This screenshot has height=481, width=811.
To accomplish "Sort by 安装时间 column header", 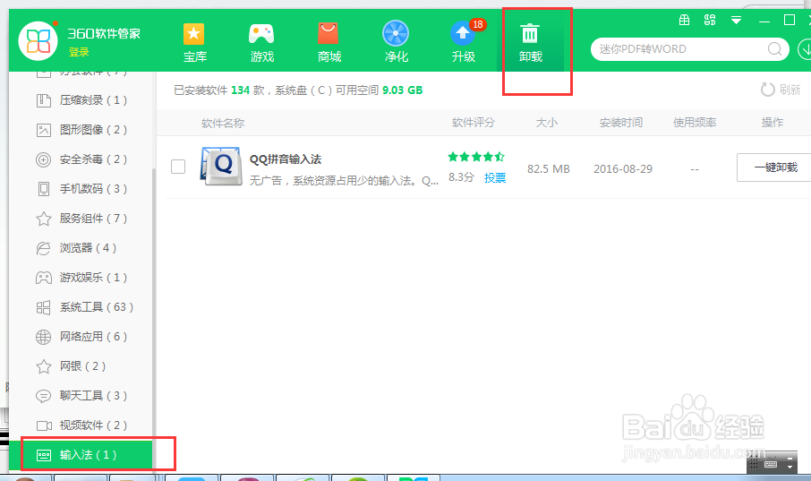I will pos(620,123).
